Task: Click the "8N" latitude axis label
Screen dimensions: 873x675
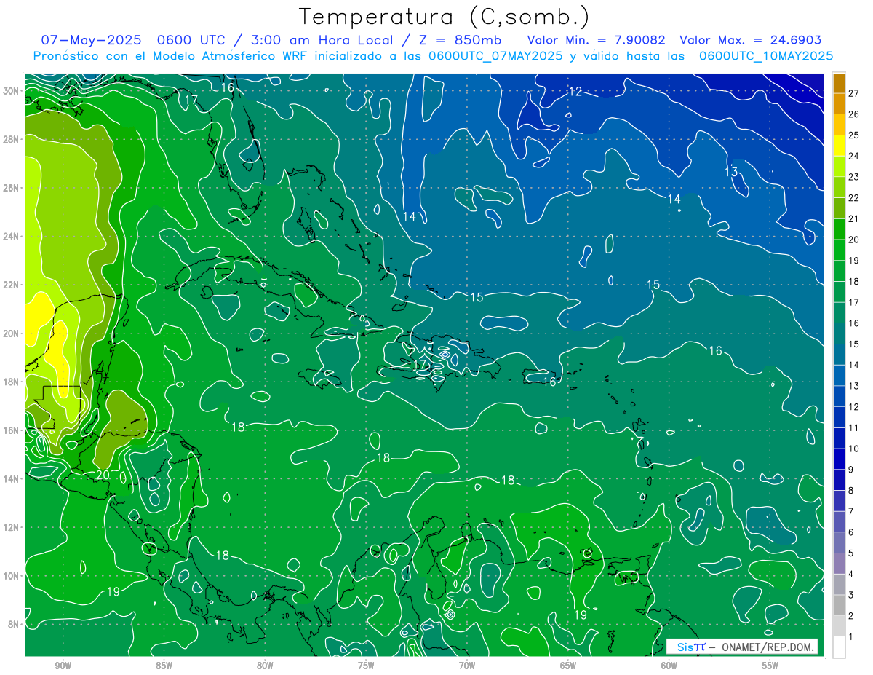Action: point(13,624)
